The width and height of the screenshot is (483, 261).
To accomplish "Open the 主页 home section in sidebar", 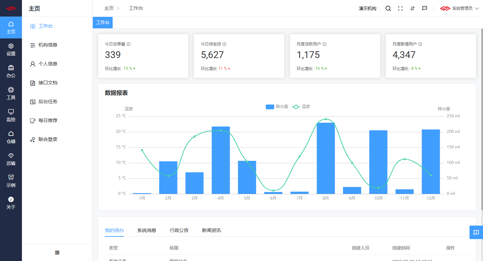I will pos(11,27).
